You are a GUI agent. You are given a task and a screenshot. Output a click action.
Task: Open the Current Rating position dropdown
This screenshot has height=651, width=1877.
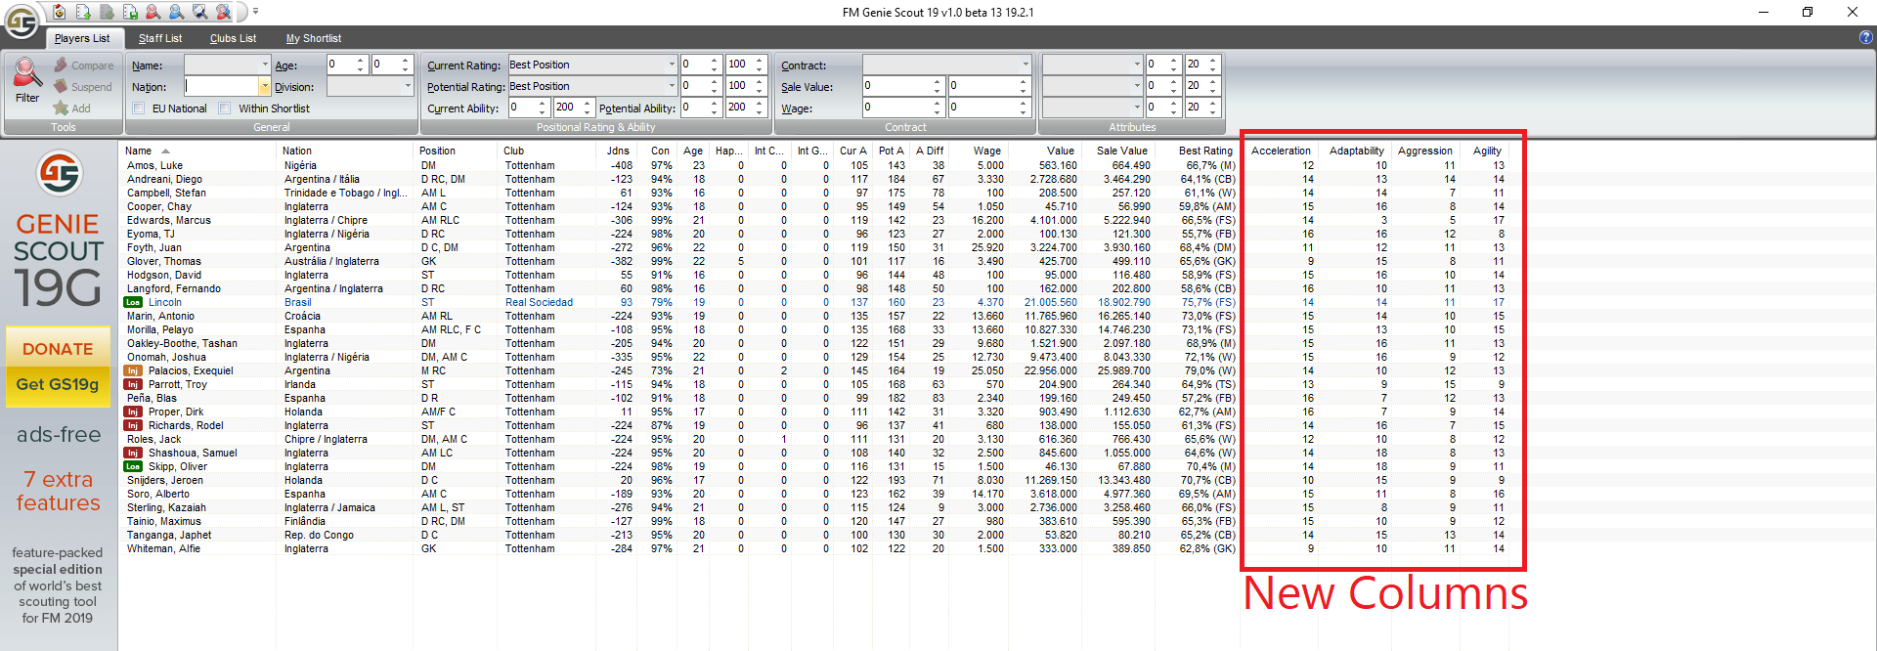coord(671,65)
